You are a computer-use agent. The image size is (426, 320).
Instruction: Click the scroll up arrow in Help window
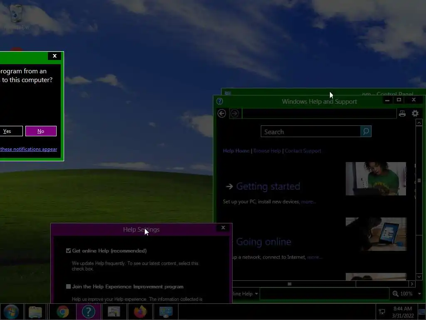coord(419,122)
